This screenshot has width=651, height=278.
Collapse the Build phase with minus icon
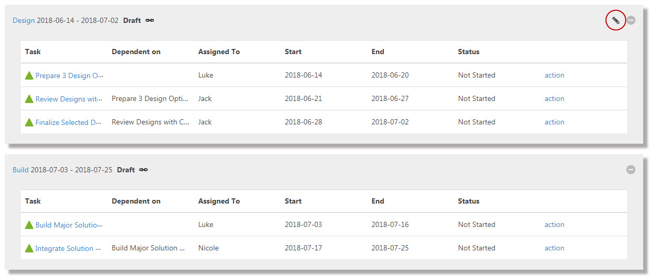[631, 169]
